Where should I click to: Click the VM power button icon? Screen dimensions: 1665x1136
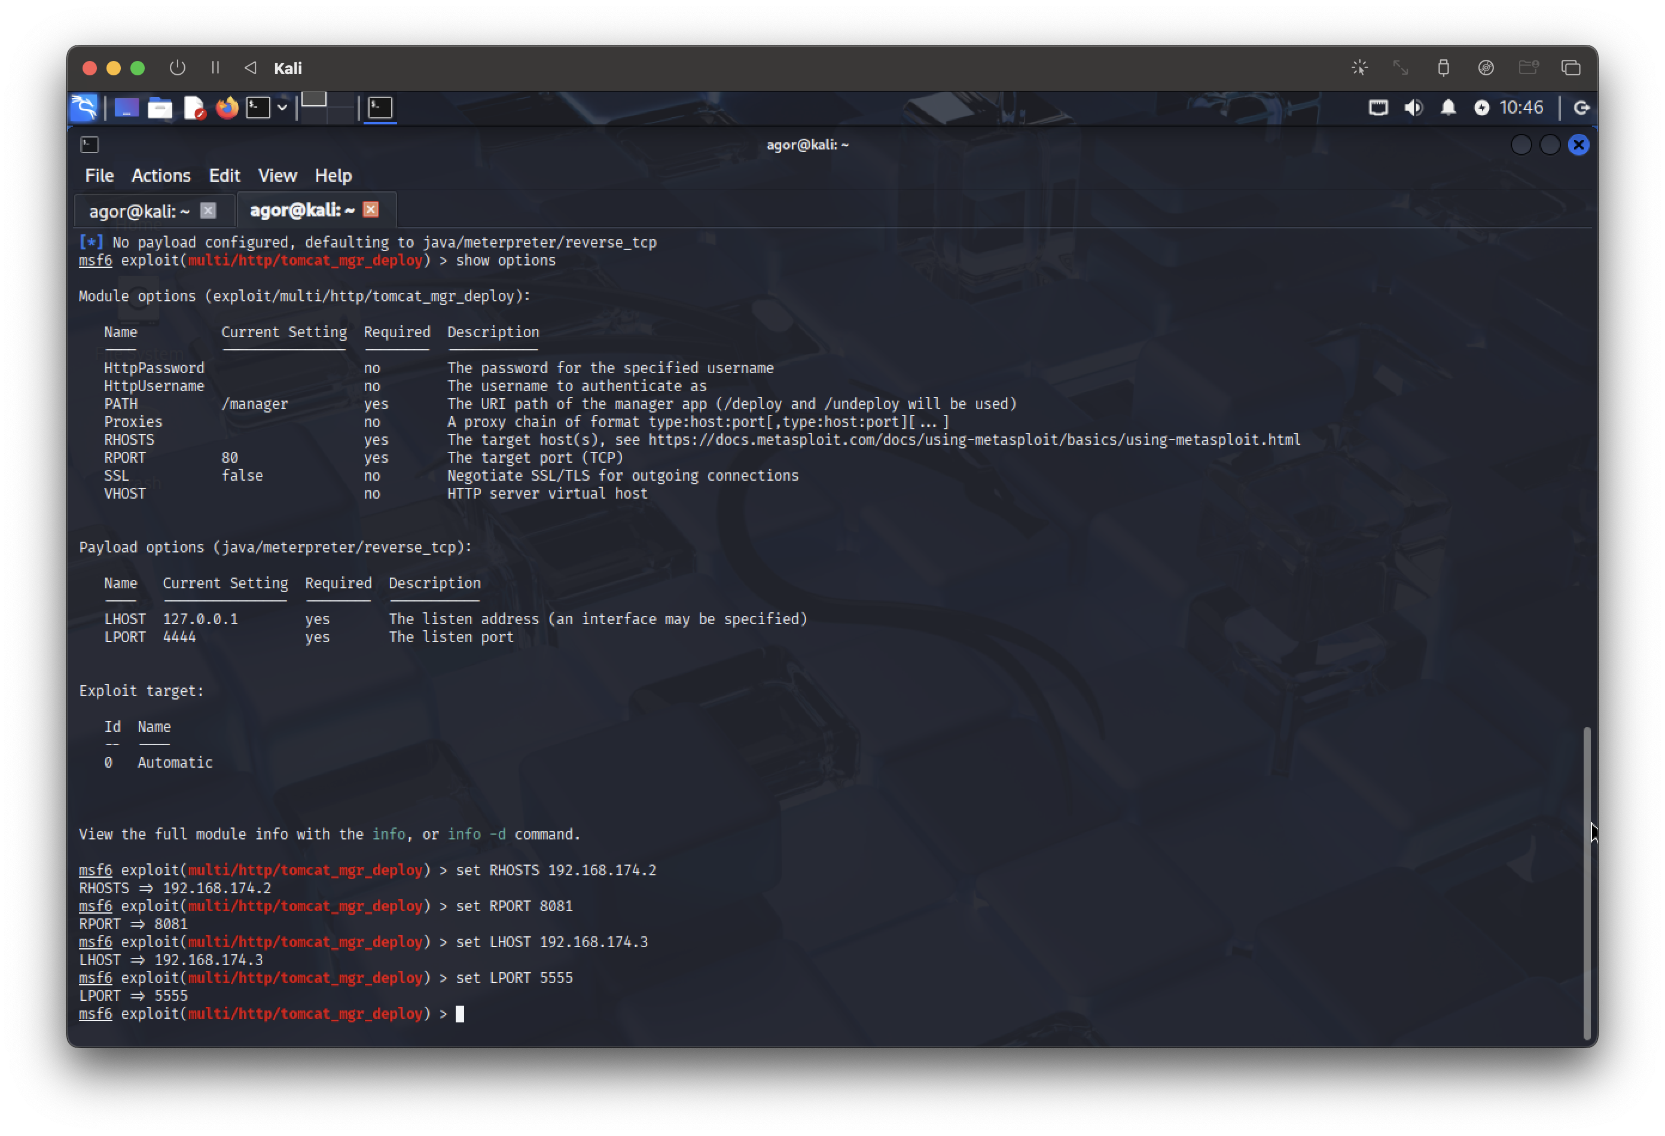(177, 68)
